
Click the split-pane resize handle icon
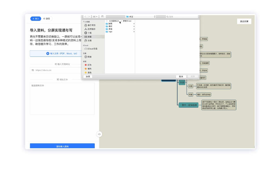99,134
